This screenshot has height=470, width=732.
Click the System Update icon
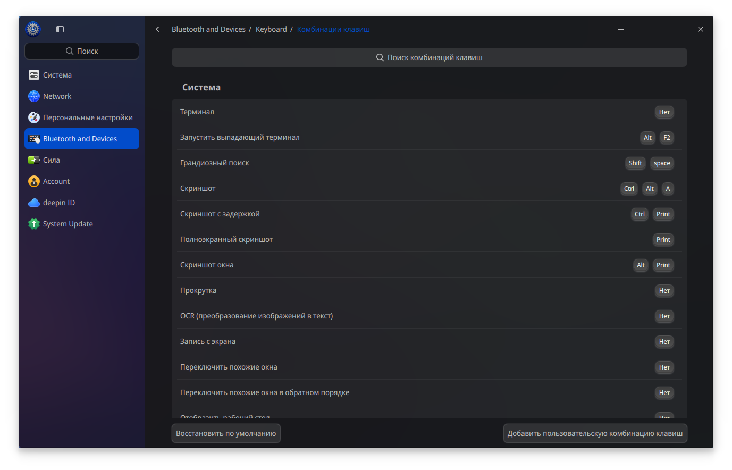coord(34,224)
